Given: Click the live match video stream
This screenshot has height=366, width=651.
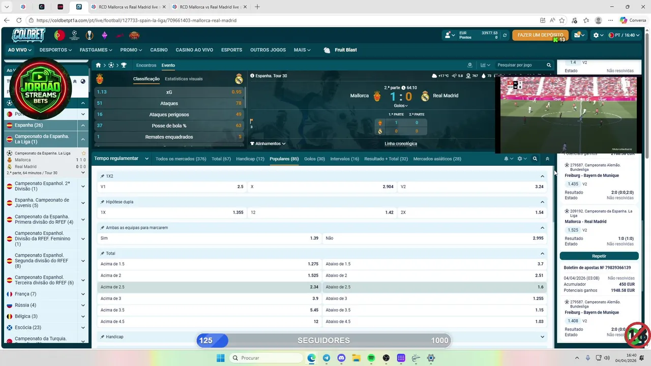Looking at the screenshot, I should point(568,115).
